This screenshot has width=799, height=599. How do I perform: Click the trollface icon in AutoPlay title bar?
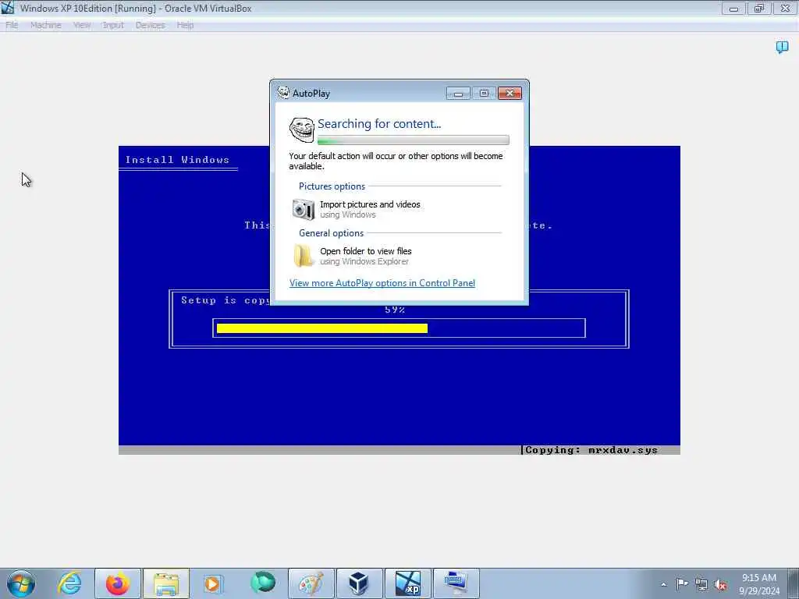pos(282,93)
